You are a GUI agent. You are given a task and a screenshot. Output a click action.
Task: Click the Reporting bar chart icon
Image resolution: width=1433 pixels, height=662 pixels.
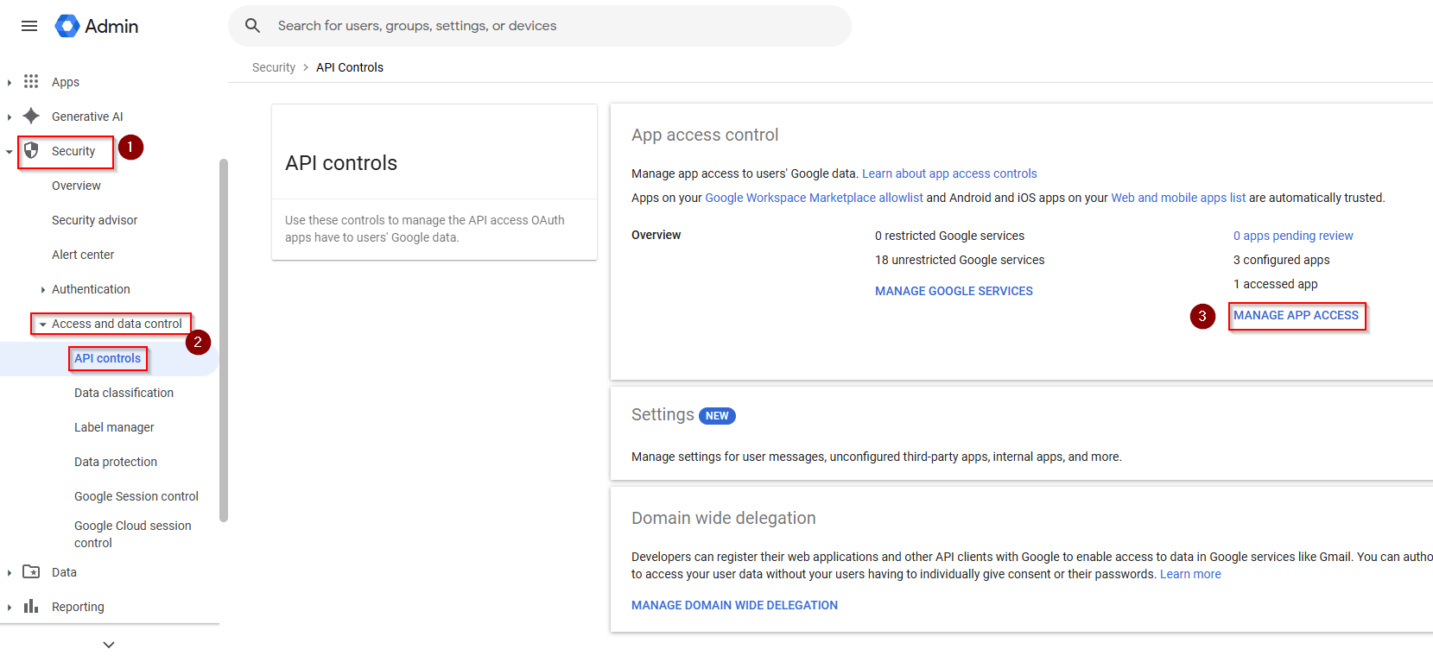pos(31,606)
